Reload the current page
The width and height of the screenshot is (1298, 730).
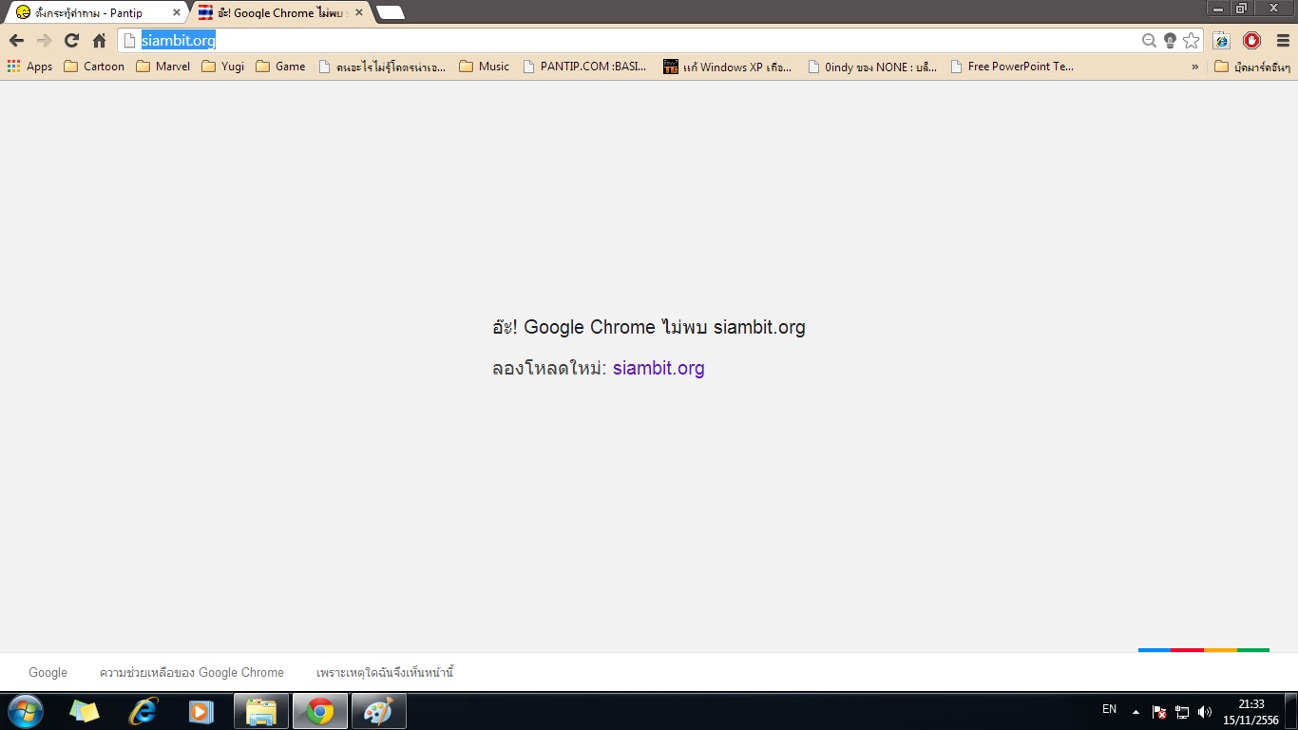[71, 40]
